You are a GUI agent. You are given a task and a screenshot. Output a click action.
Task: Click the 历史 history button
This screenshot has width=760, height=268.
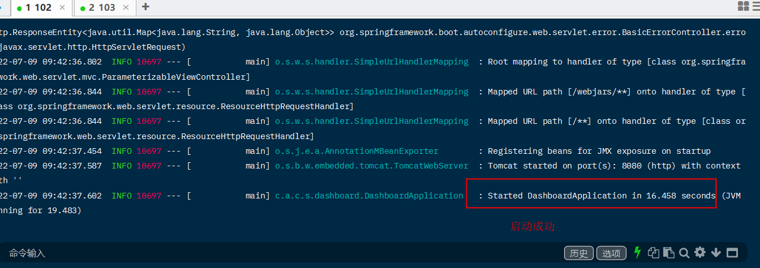(578, 253)
